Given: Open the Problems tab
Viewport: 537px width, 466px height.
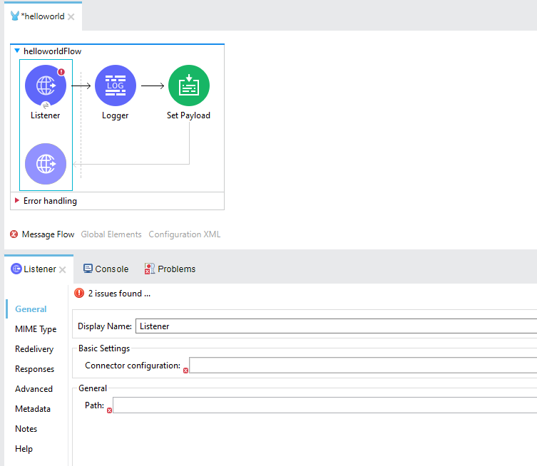Looking at the screenshot, I should click(x=170, y=269).
